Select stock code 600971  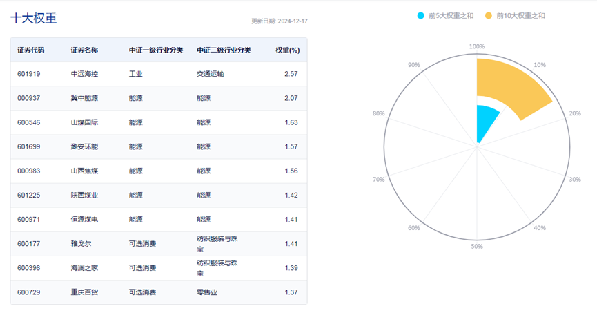(x=28, y=220)
